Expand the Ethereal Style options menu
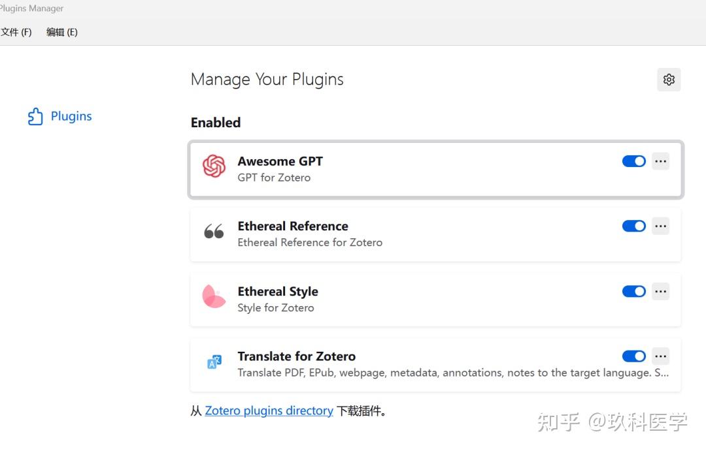 (661, 291)
